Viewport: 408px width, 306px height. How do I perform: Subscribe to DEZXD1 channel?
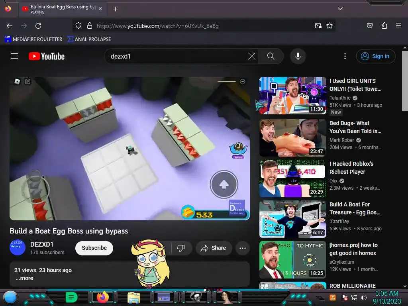click(x=94, y=248)
